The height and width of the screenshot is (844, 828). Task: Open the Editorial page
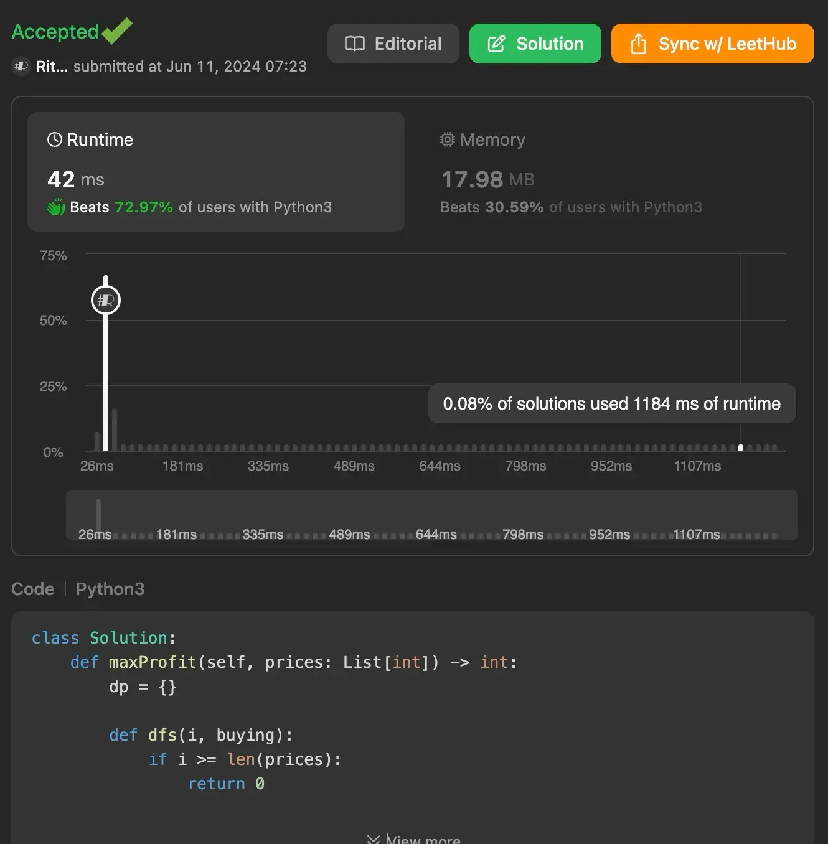click(393, 44)
